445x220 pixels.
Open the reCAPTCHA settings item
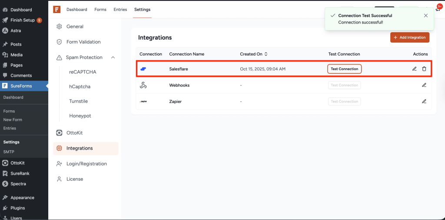coord(83,72)
